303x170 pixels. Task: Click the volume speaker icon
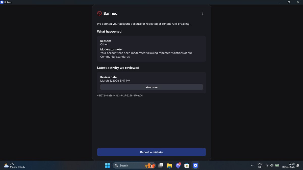(x=272, y=165)
